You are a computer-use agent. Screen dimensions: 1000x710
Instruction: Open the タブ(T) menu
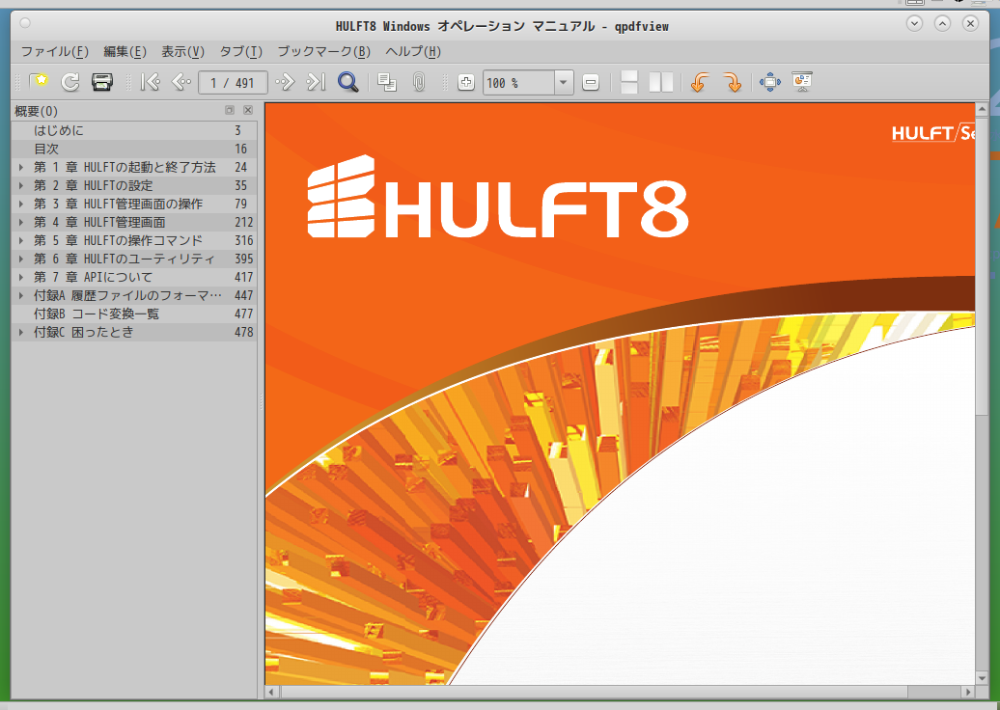[240, 52]
